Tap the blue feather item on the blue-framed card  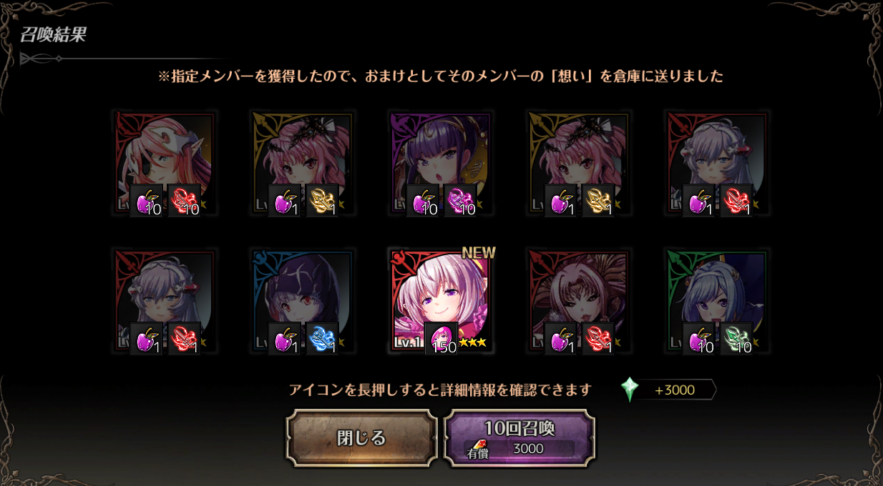point(322,338)
